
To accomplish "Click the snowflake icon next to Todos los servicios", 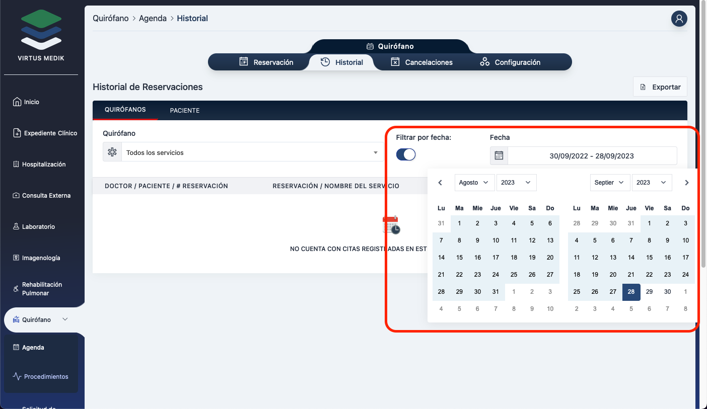I will tap(112, 152).
